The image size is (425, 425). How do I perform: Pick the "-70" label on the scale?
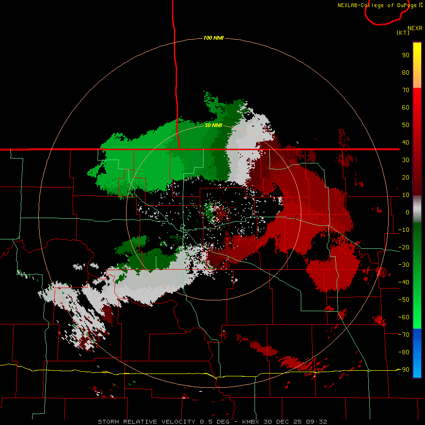(x=404, y=335)
